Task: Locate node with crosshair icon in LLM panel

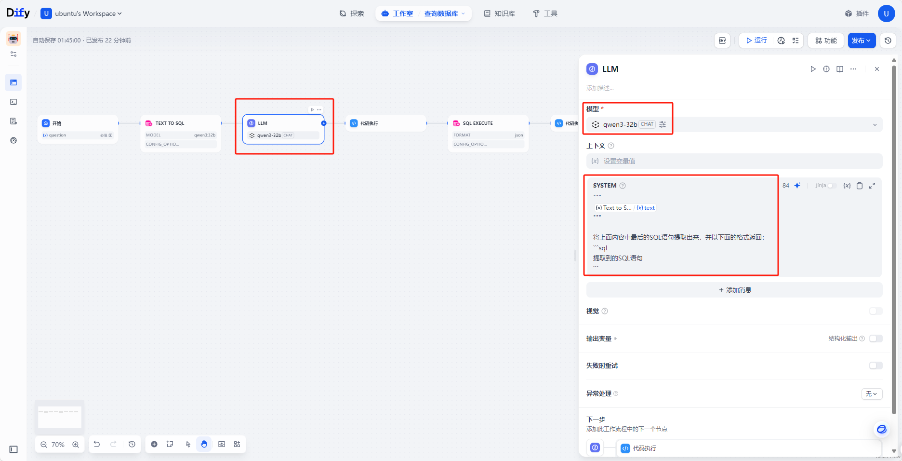Action: pyautogui.click(x=826, y=69)
